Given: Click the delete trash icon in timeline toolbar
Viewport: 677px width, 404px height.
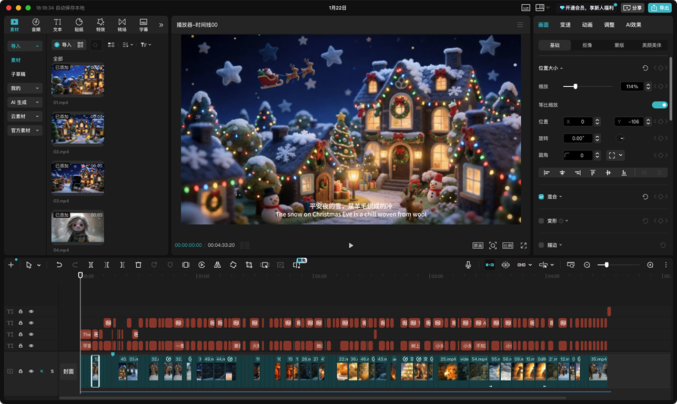Looking at the screenshot, I should click(138, 265).
